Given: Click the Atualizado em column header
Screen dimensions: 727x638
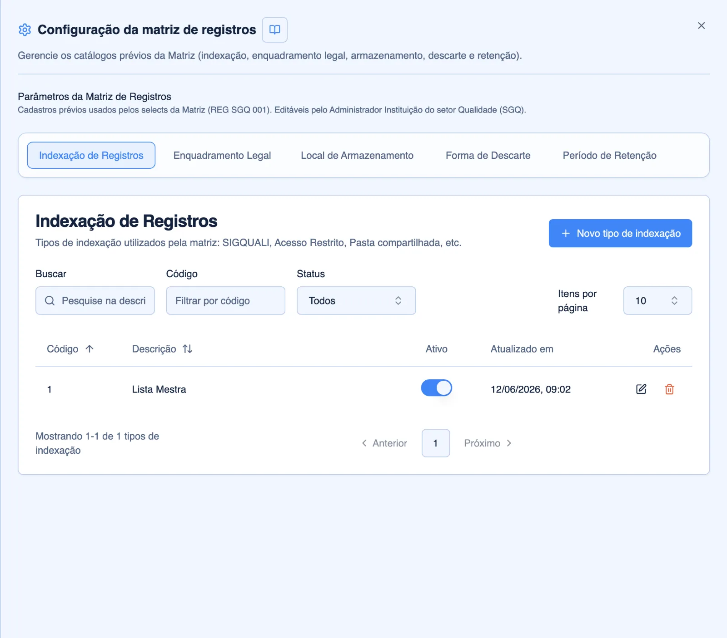Looking at the screenshot, I should pyautogui.click(x=522, y=349).
